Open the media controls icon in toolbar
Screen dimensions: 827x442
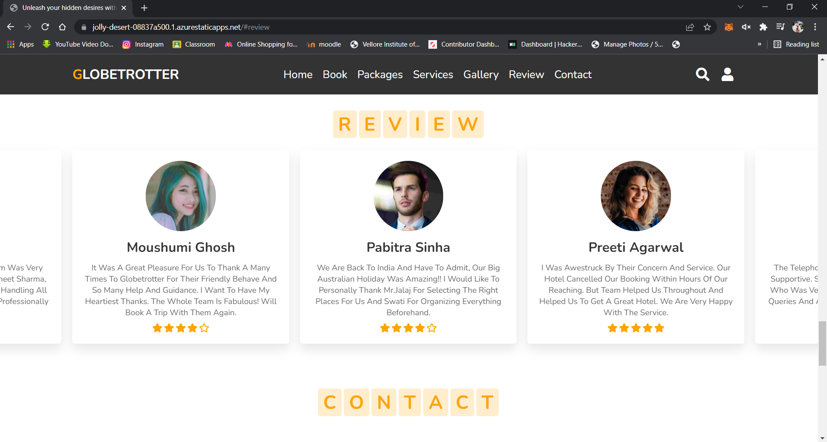780,27
